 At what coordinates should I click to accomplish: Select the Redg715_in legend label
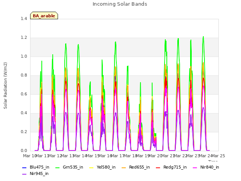tap(175, 167)
